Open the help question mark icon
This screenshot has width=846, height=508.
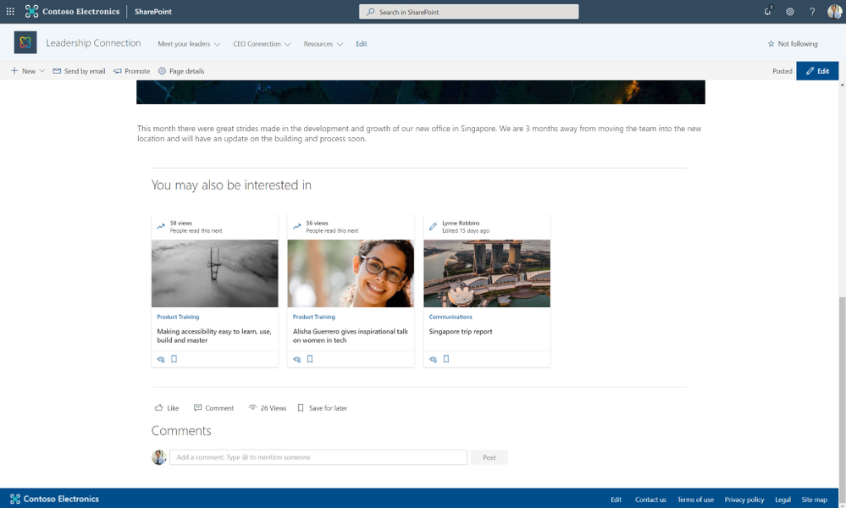click(x=812, y=11)
